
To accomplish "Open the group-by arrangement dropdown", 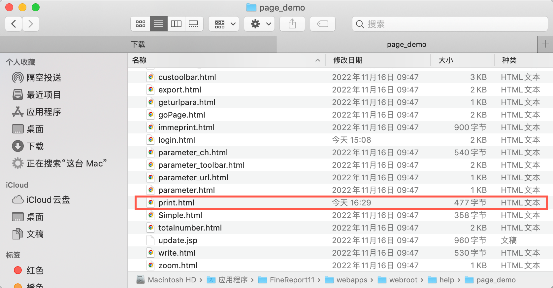I will [x=224, y=24].
